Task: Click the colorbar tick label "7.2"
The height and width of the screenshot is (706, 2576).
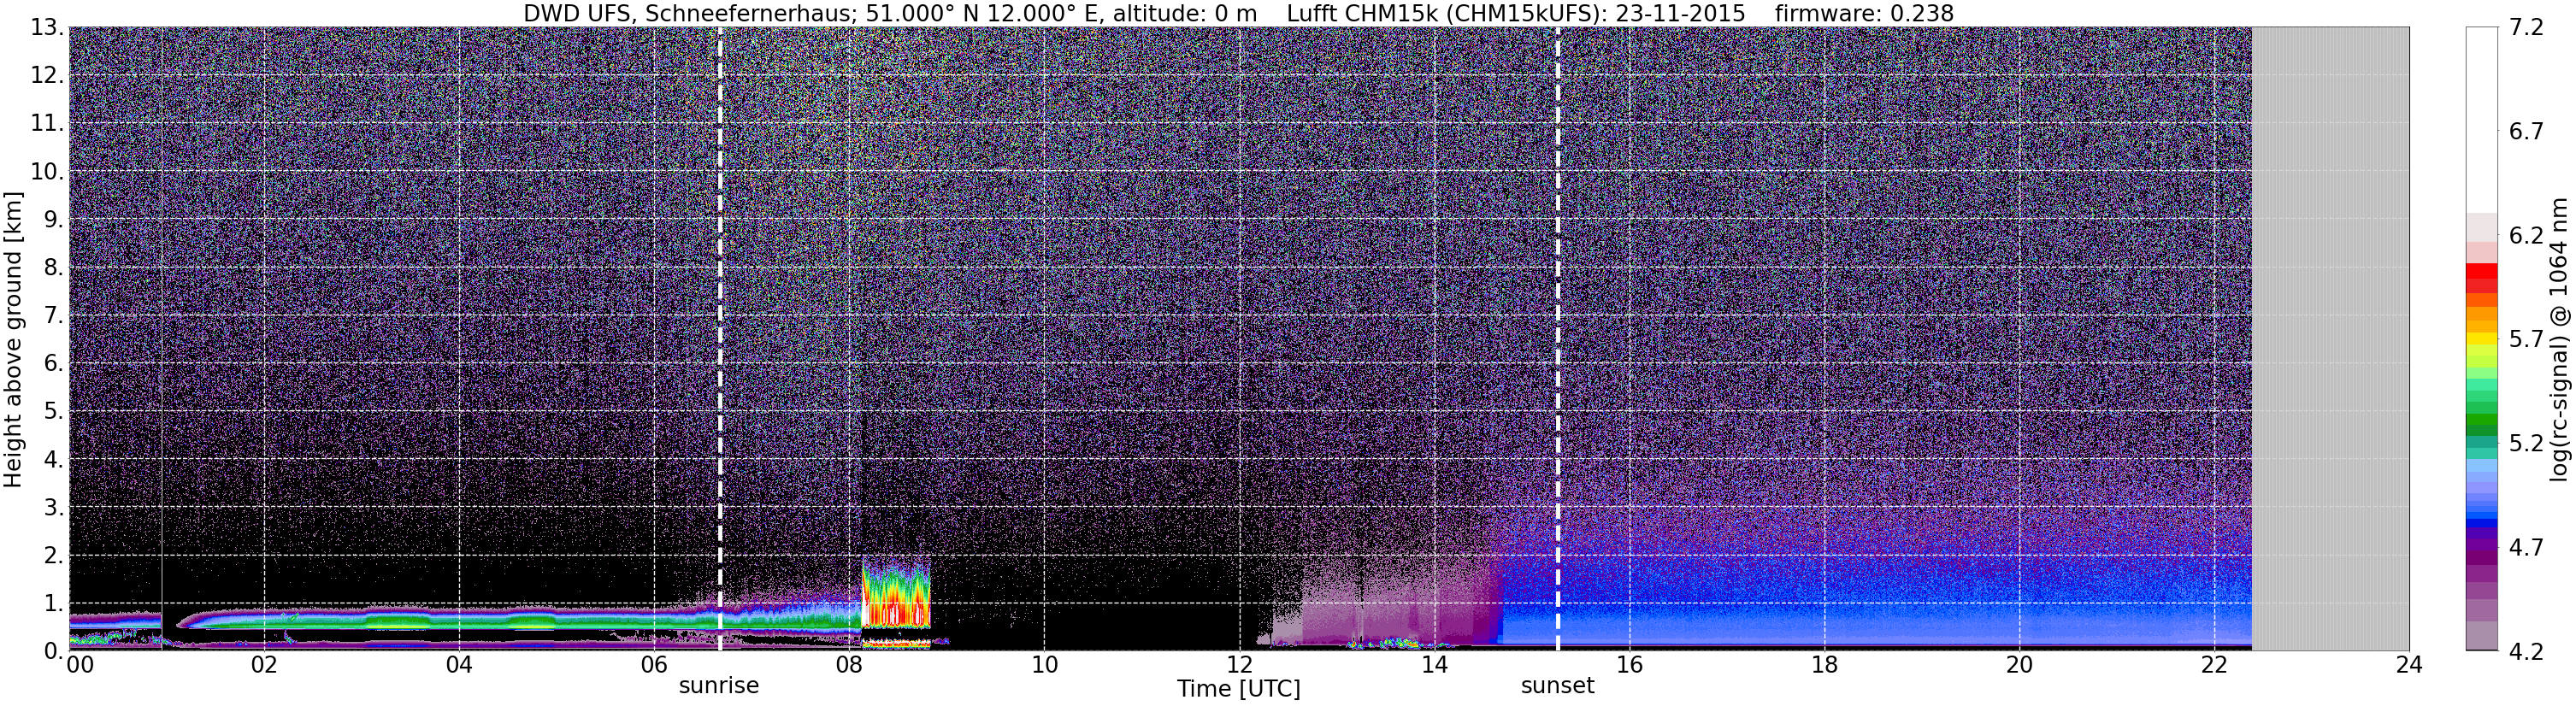Action: point(2527,28)
